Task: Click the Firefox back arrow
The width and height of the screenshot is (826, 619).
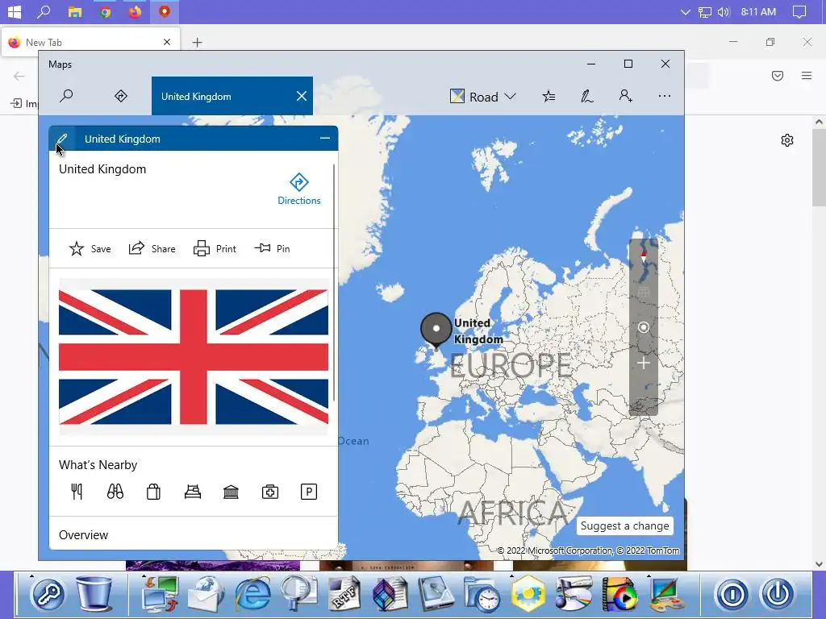Action: (x=19, y=77)
